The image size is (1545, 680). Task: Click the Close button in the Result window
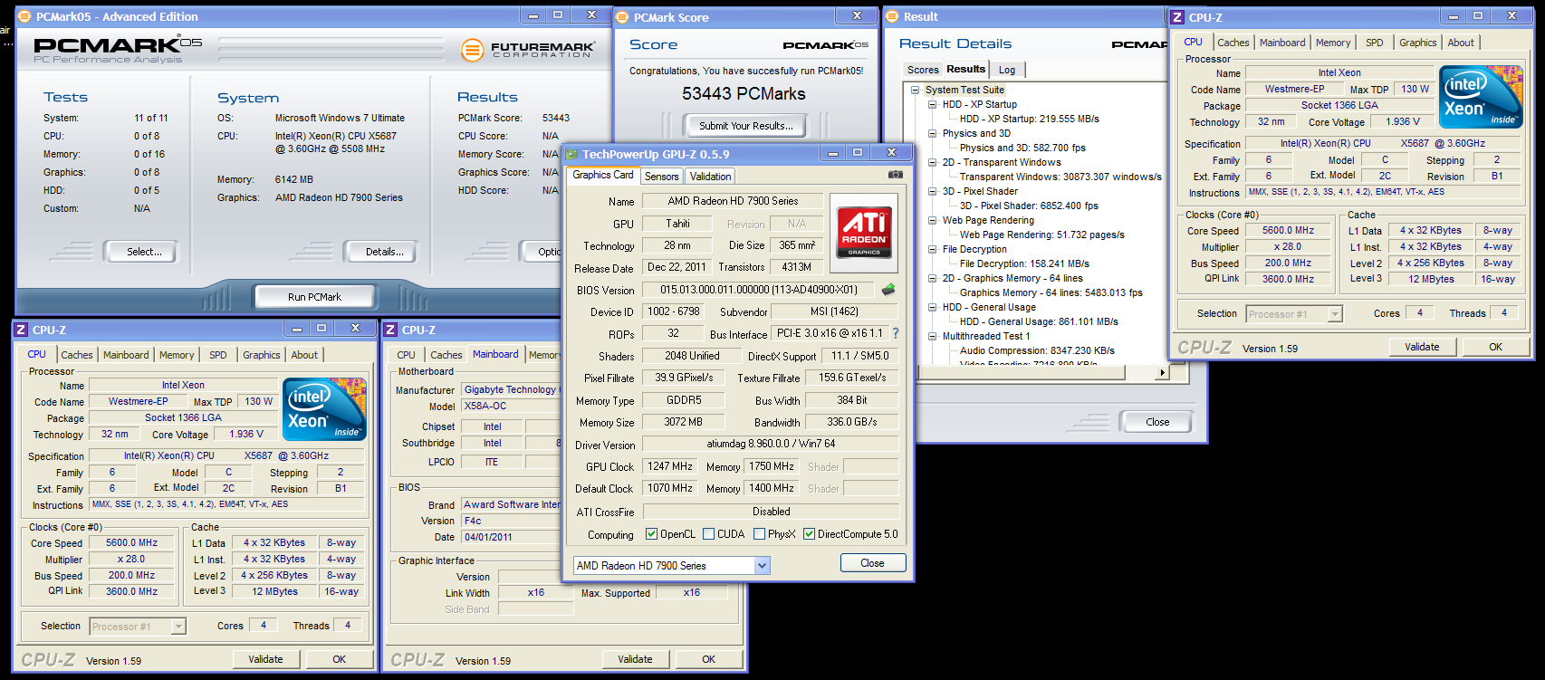(x=1157, y=422)
